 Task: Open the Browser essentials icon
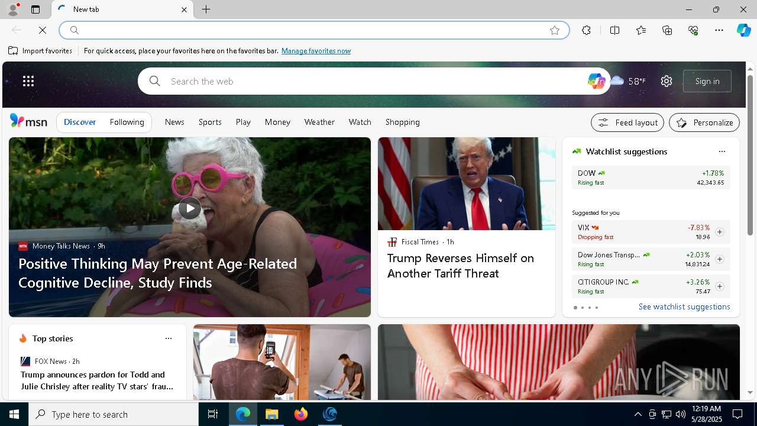click(x=693, y=30)
